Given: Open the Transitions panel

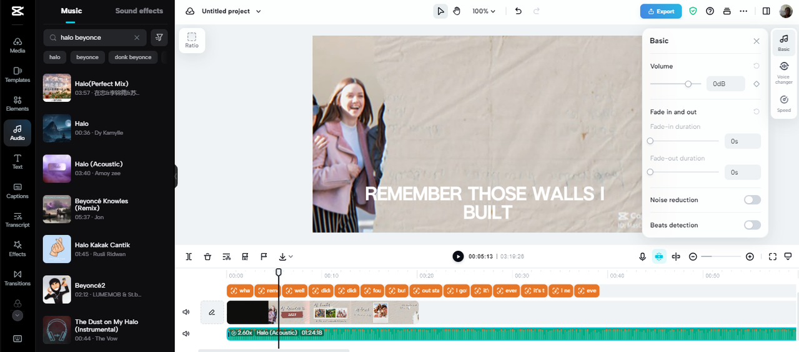Looking at the screenshot, I should point(17,278).
